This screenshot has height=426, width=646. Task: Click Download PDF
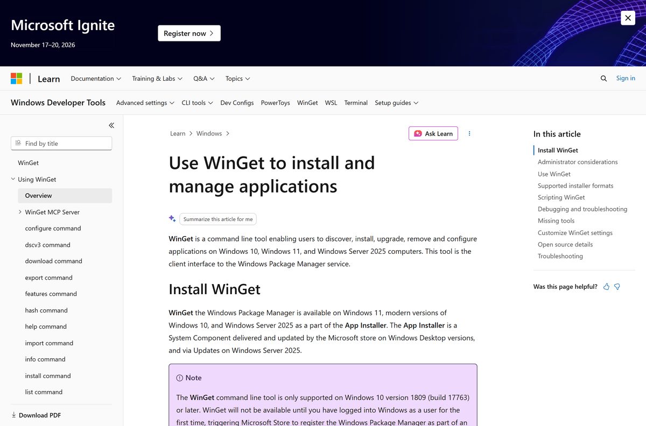point(36,415)
